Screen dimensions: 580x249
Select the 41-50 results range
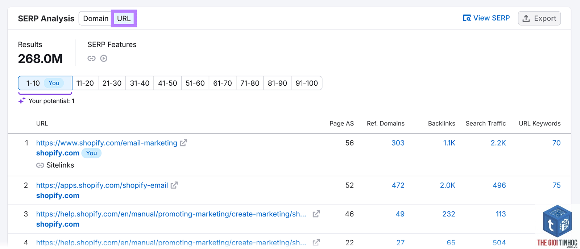[167, 83]
